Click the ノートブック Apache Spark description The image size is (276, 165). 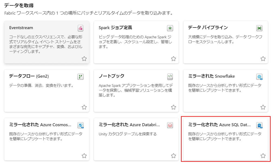pos(136,90)
